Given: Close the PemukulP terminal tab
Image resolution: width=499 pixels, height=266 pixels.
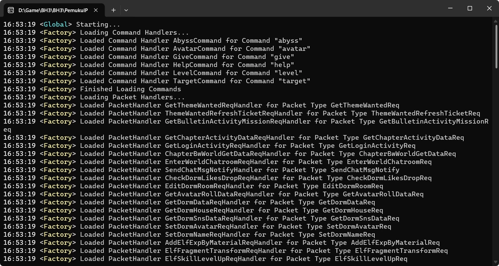Looking at the screenshot, I should click(96, 10).
